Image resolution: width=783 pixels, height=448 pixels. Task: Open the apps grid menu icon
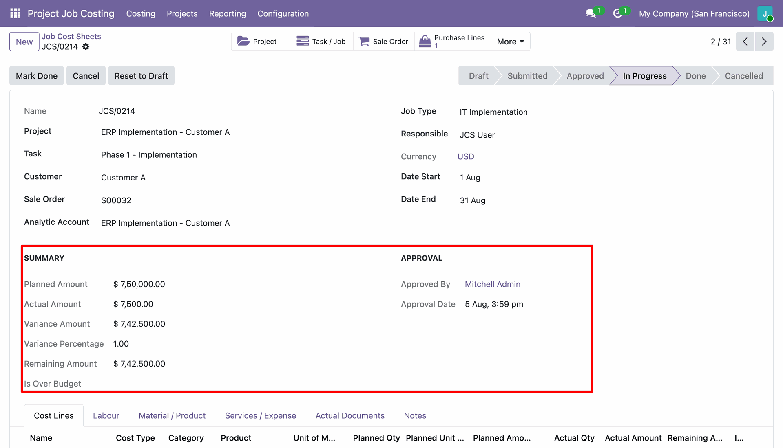[15, 13]
